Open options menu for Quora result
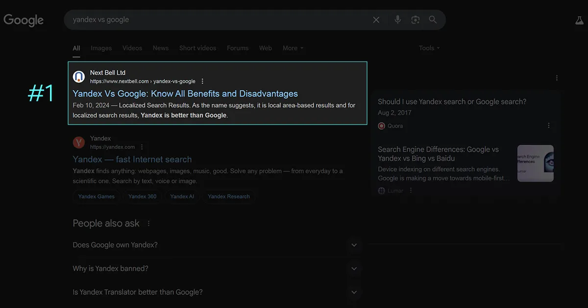The image size is (588, 308). click(549, 126)
